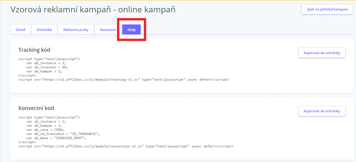Select the Kódy tab

pyautogui.click(x=131, y=30)
